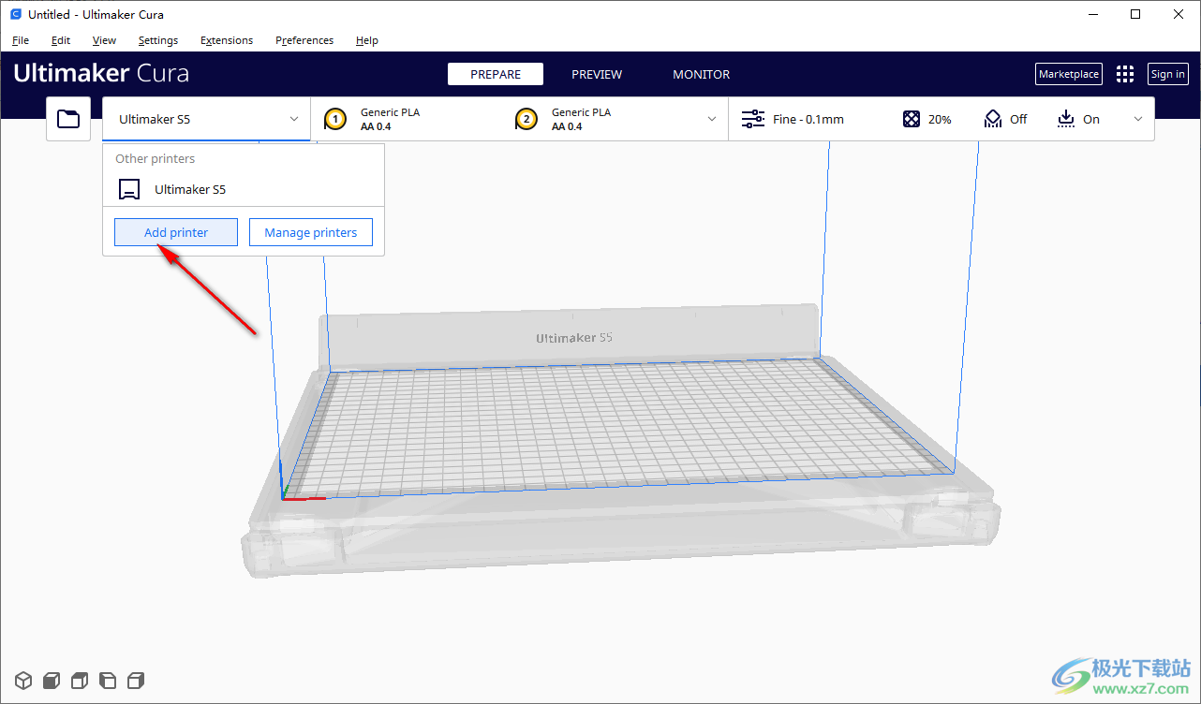Select the top view cube icon
1201x704 pixels.
click(80, 680)
